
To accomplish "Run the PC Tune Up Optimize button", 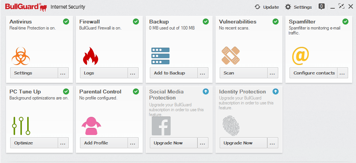I will click(x=34, y=143).
